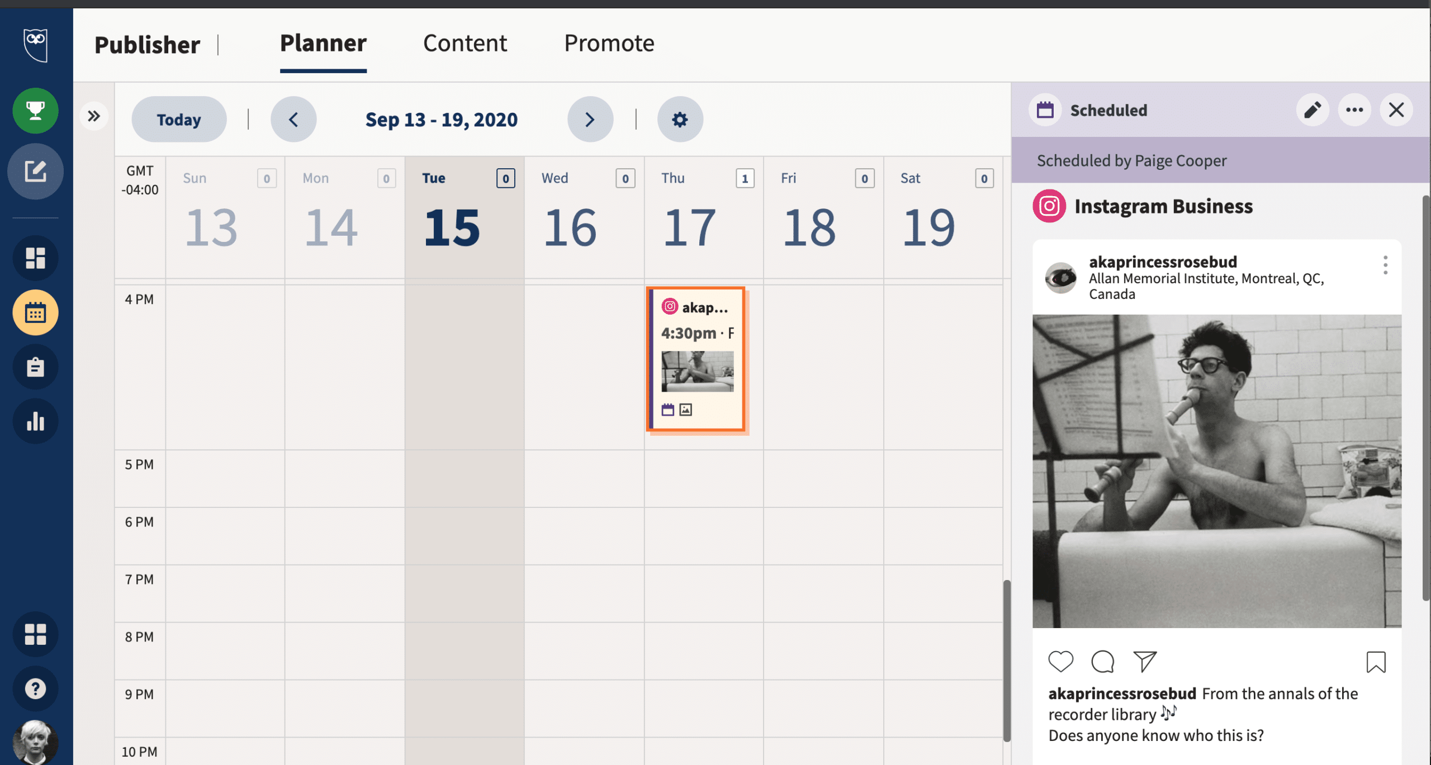Click the three-dot more options icon

(x=1354, y=110)
